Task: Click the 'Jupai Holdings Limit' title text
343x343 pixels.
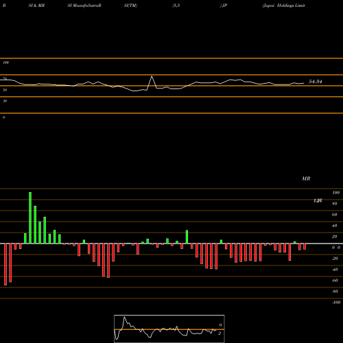Action: [x=284, y=5]
